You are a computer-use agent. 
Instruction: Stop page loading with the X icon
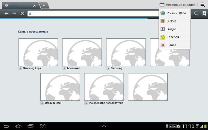pos(22,13)
